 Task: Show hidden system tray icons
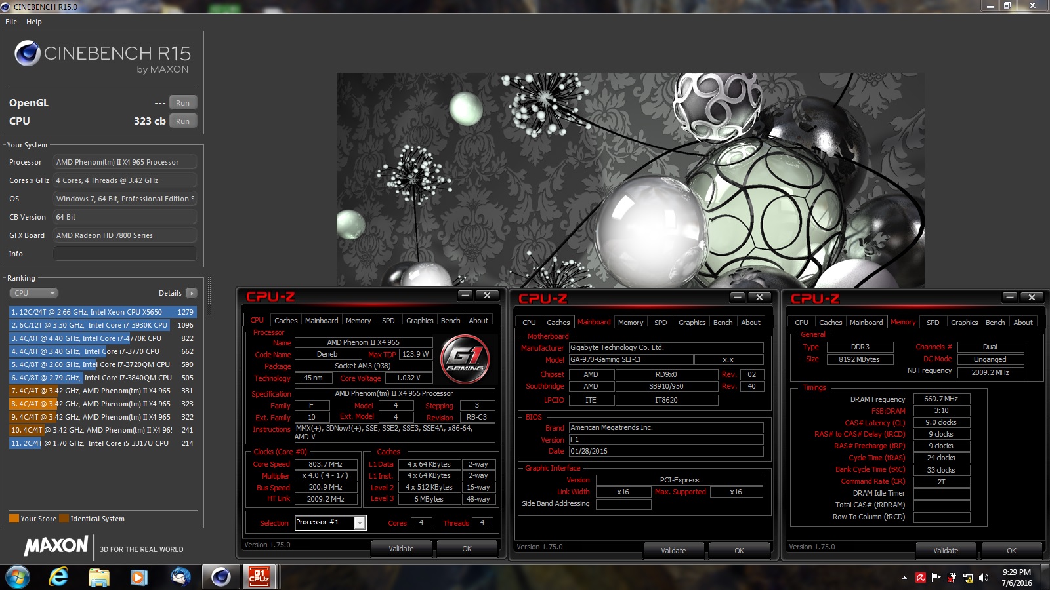pos(905,578)
